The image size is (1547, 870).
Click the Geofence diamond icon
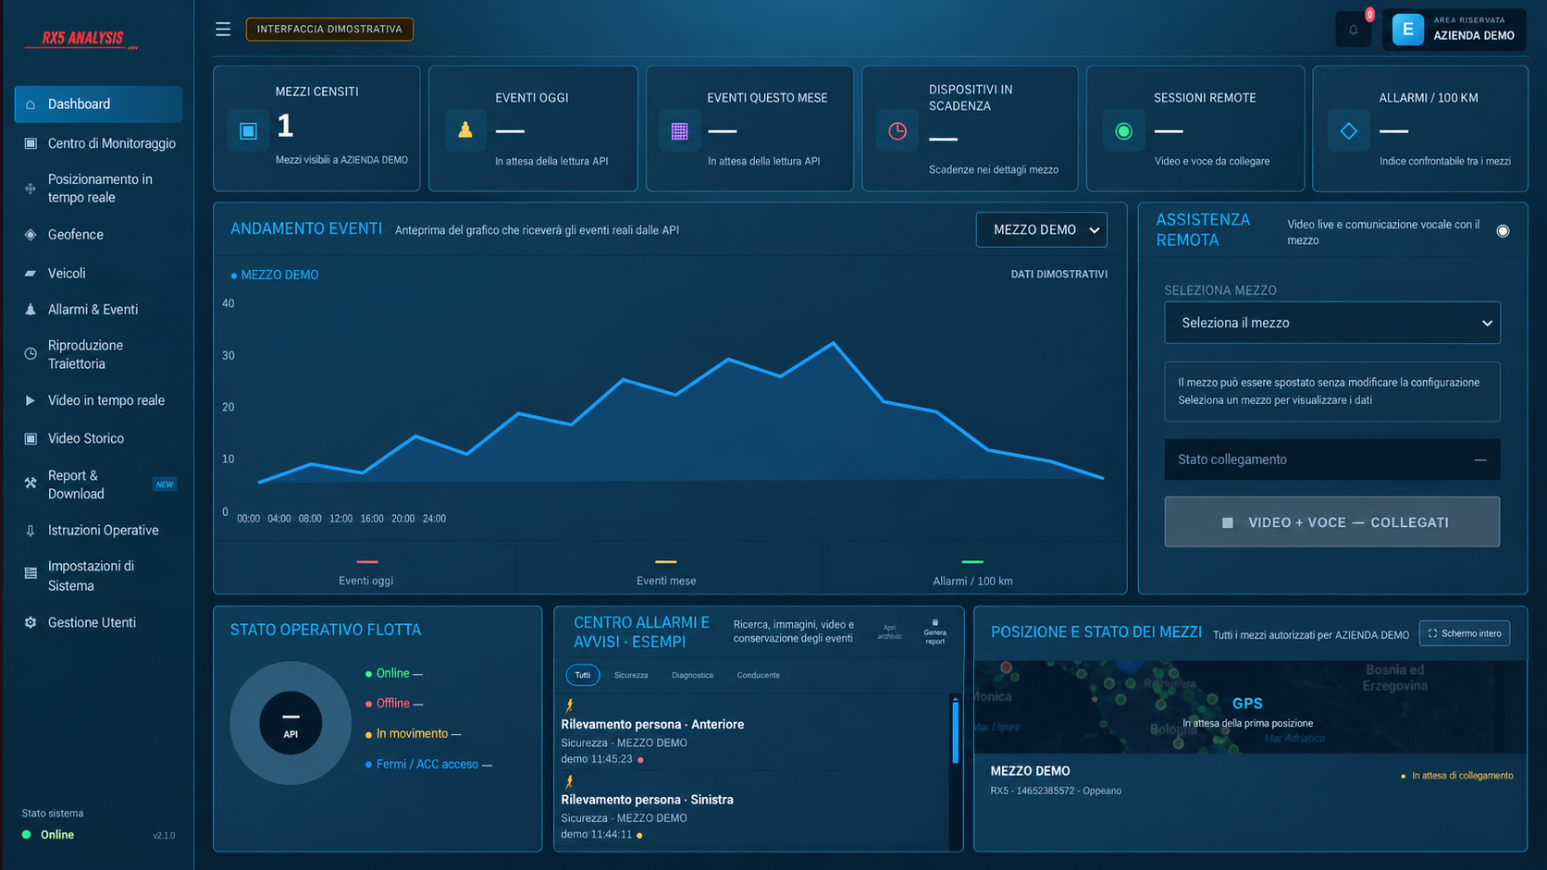(x=31, y=235)
